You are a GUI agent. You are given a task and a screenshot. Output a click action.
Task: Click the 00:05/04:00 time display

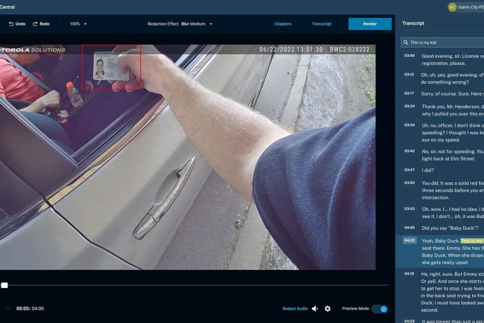[x=30, y=308]
